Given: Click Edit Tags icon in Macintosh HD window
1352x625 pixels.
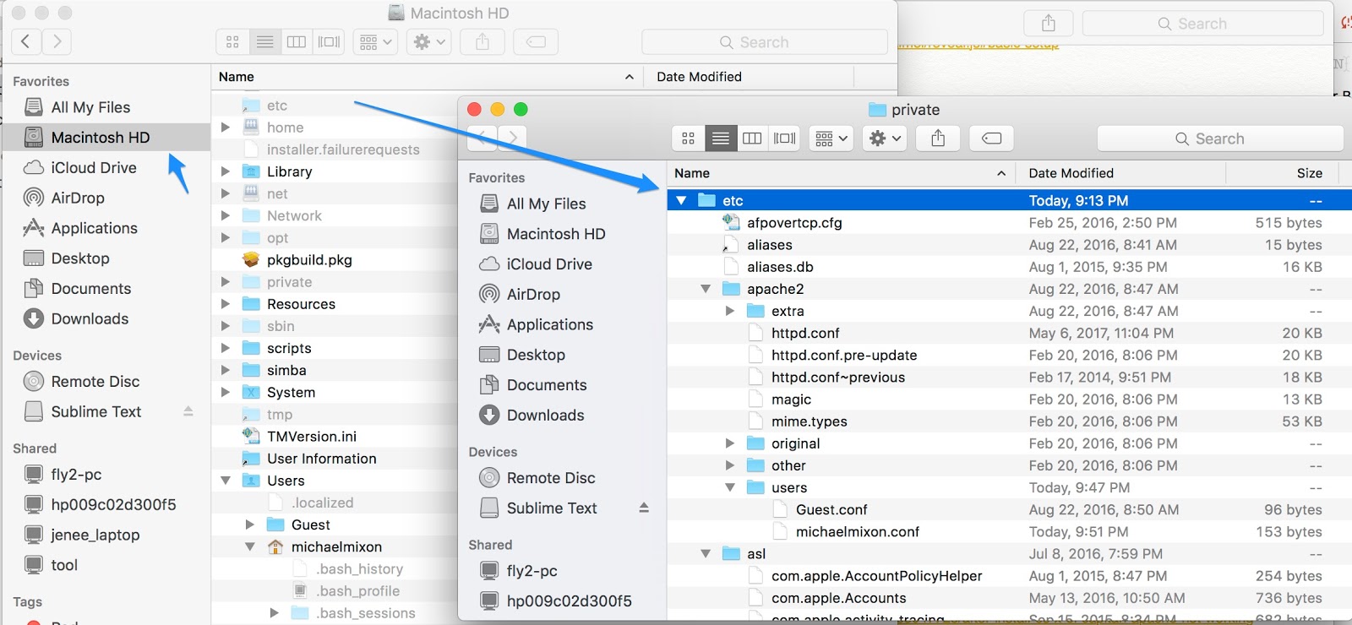Looking at the screenshot, I should (x=536, y=41).
